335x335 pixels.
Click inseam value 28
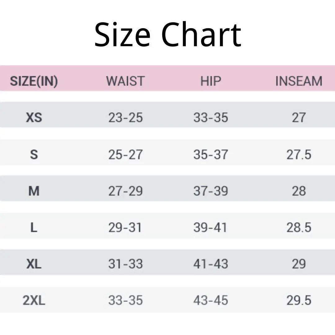point(299,191)
